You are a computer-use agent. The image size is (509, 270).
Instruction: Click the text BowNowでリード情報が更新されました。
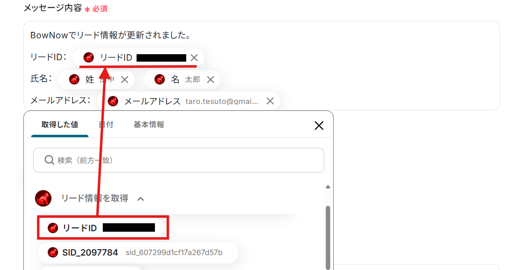pyautogui.click(x=111, y=35)
